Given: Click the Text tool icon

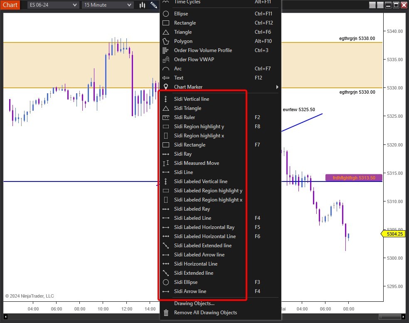Looking at the screenshot, I should pyautogui.click(x=165, y=78).
